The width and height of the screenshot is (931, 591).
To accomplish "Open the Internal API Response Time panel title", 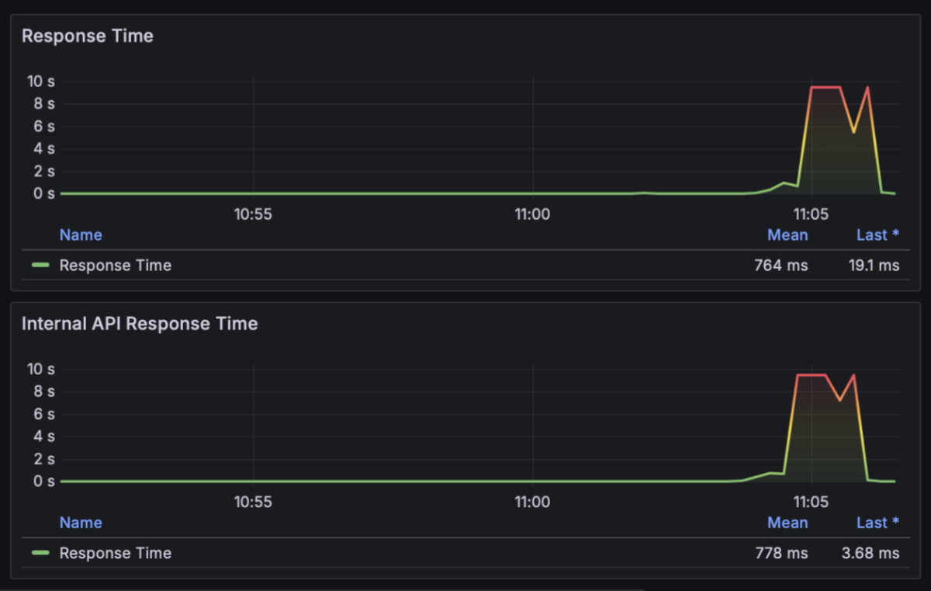I will point(140,324).
